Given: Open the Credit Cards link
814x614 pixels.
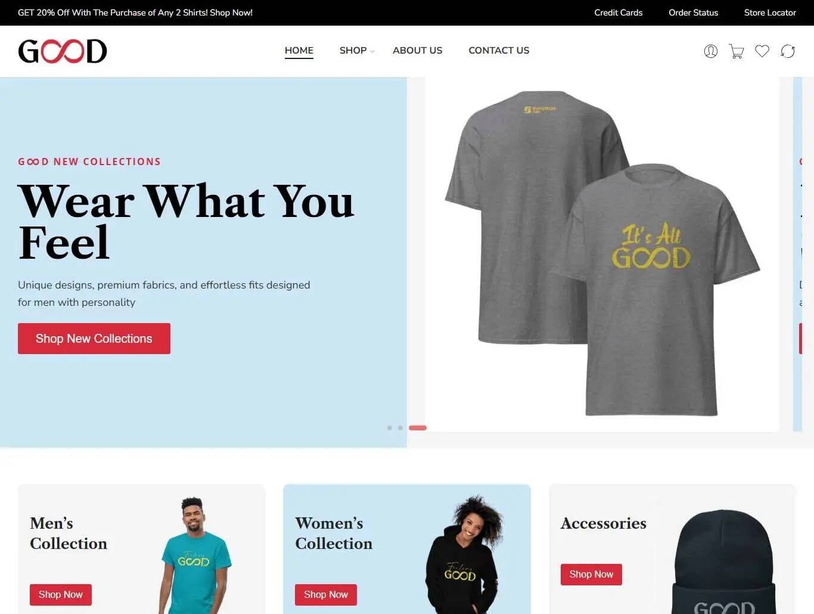Looking at the screenshot, I should pos(619,13).
